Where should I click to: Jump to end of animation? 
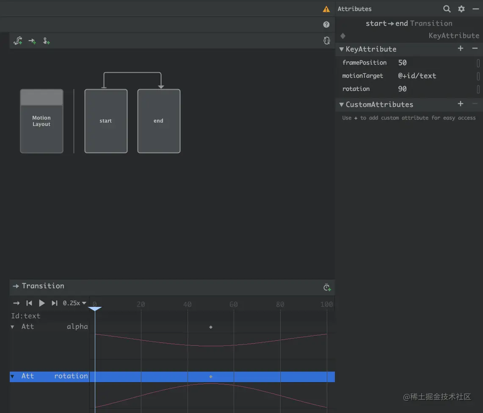coord(55,303)
